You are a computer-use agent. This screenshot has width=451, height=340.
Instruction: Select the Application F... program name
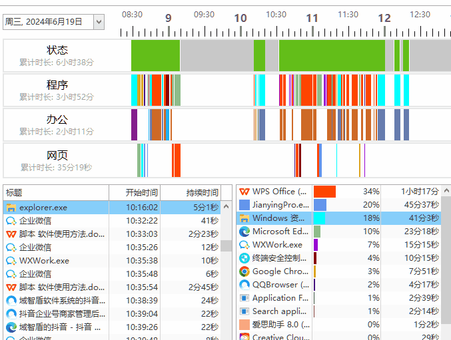coord(280,298)
